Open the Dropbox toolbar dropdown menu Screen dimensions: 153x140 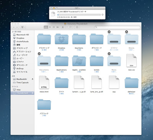(x=23, y=27)
